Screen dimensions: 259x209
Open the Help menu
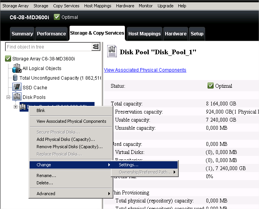point(182,6)
